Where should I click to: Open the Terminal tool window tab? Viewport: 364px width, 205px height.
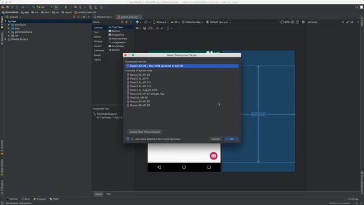pyautogui.click(x=12, y=199)
